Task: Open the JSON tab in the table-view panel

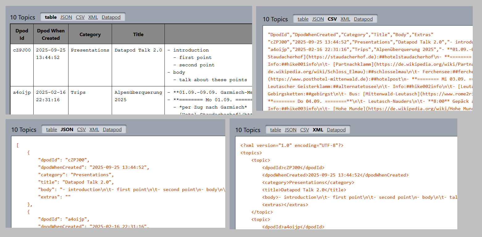Action: (66, 17)
